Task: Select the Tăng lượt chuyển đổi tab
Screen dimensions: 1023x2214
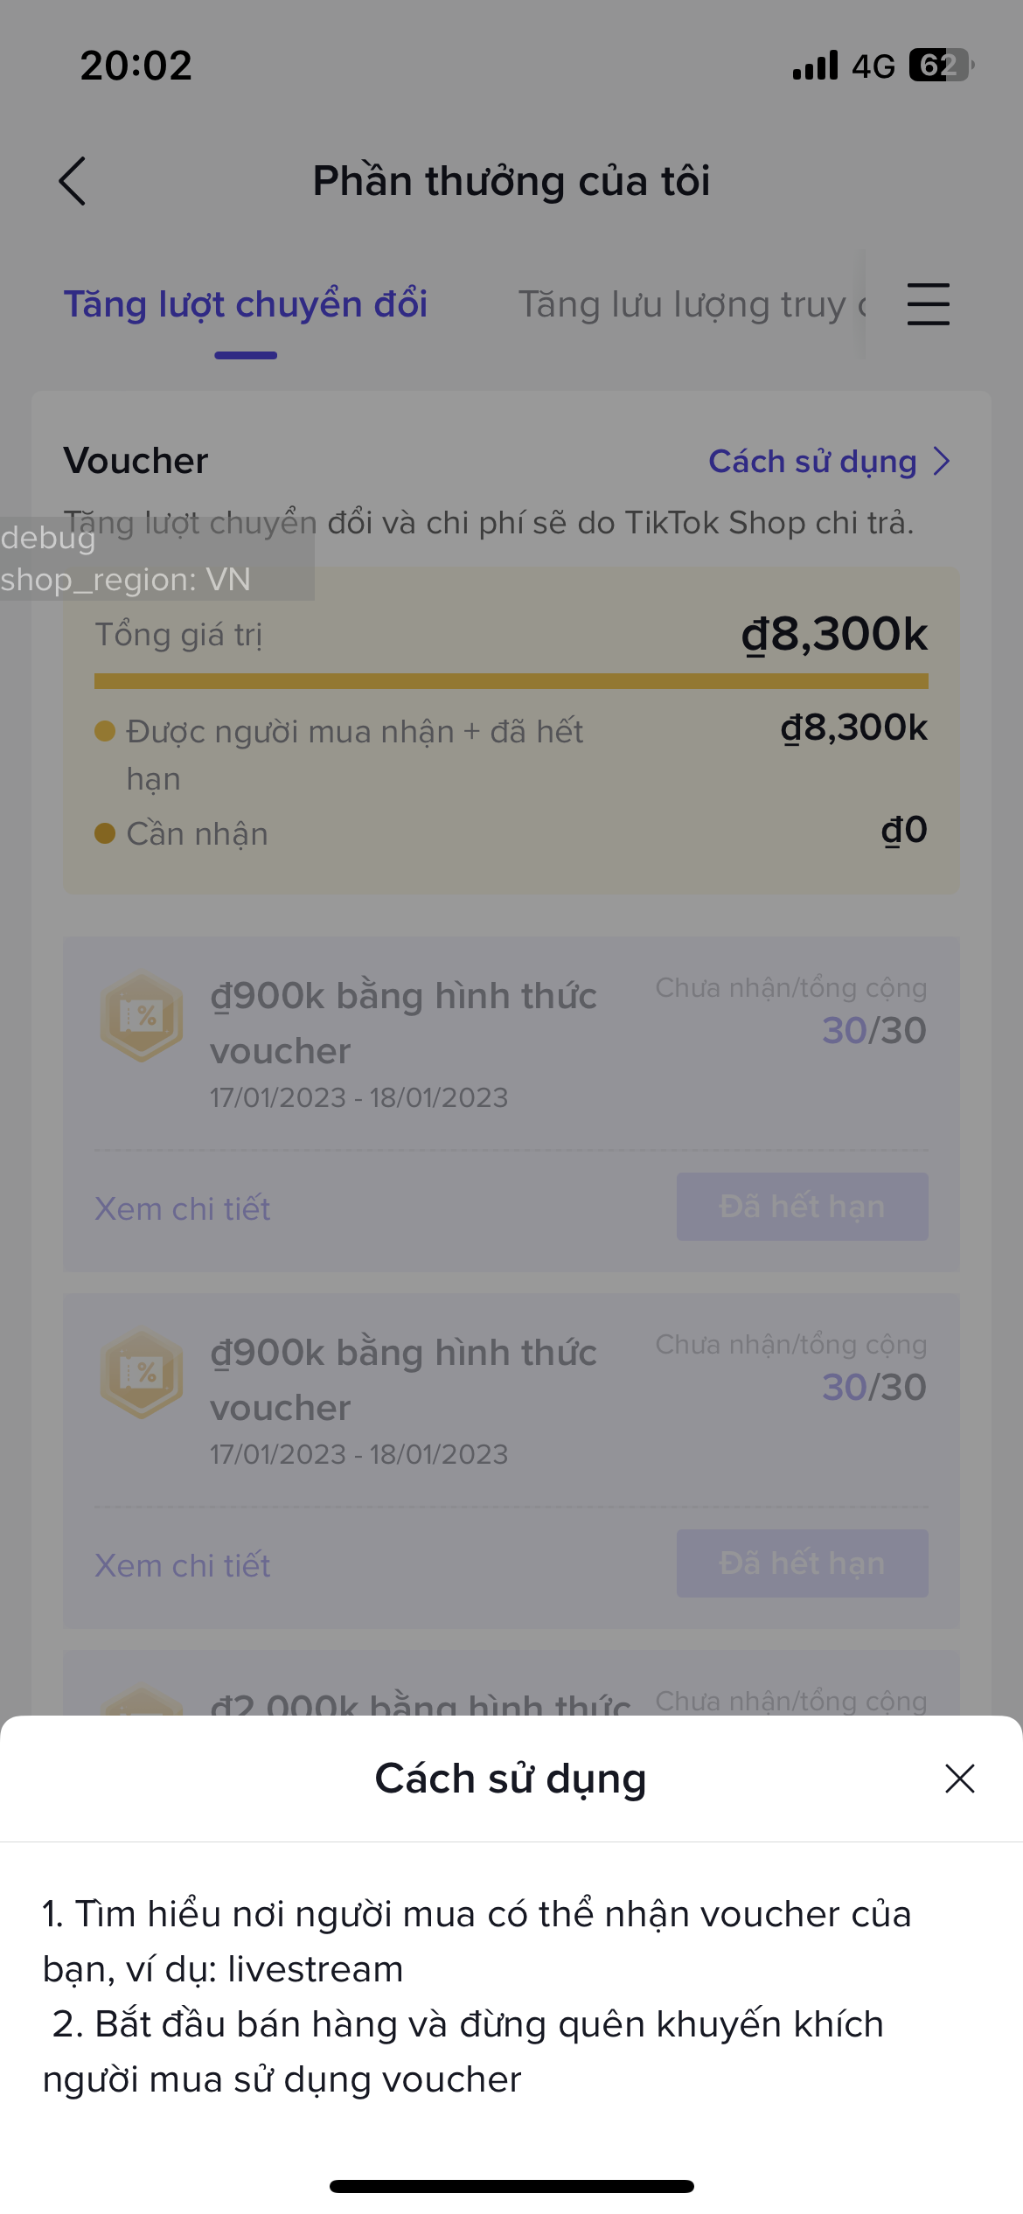Action: point(246,304)
